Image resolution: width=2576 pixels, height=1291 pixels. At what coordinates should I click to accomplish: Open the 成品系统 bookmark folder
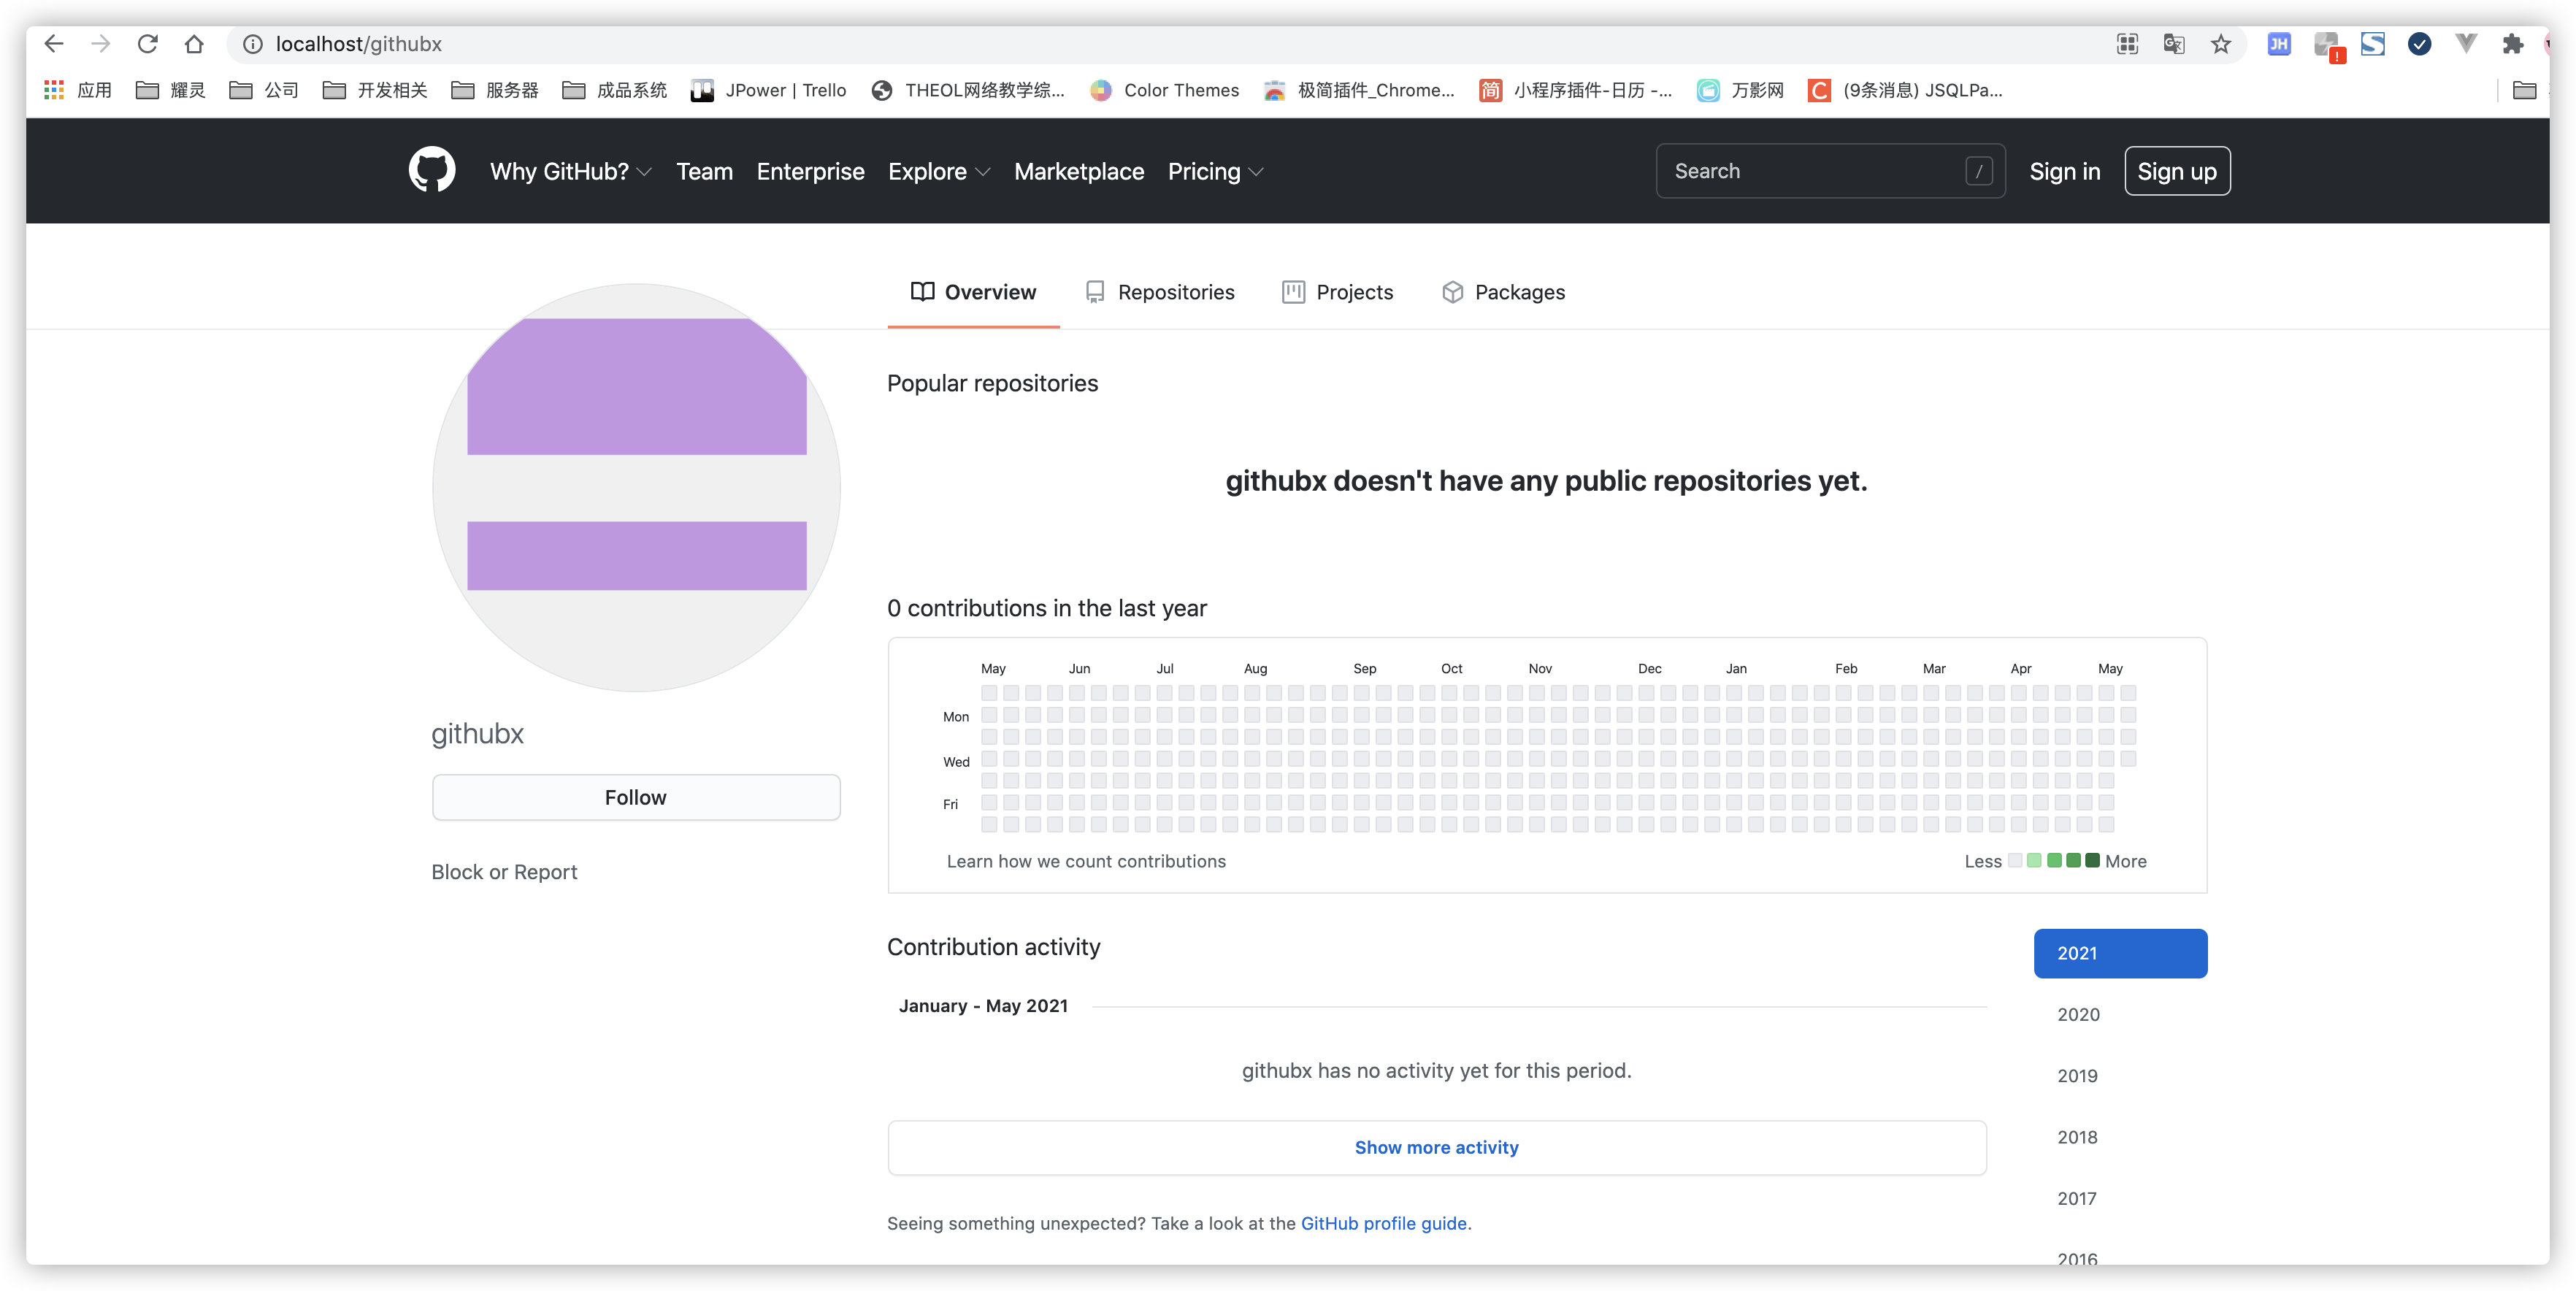coord(614,90)
